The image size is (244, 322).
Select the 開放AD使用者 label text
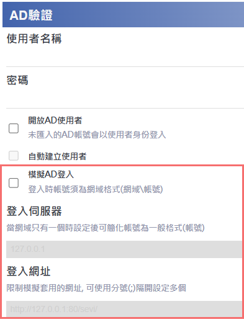[55, 120]
